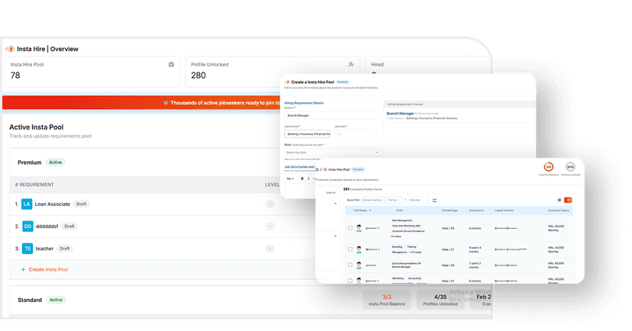Click the LA avatar beside Loan Associate
Screen dimensions: 632x331
point(27,204)
